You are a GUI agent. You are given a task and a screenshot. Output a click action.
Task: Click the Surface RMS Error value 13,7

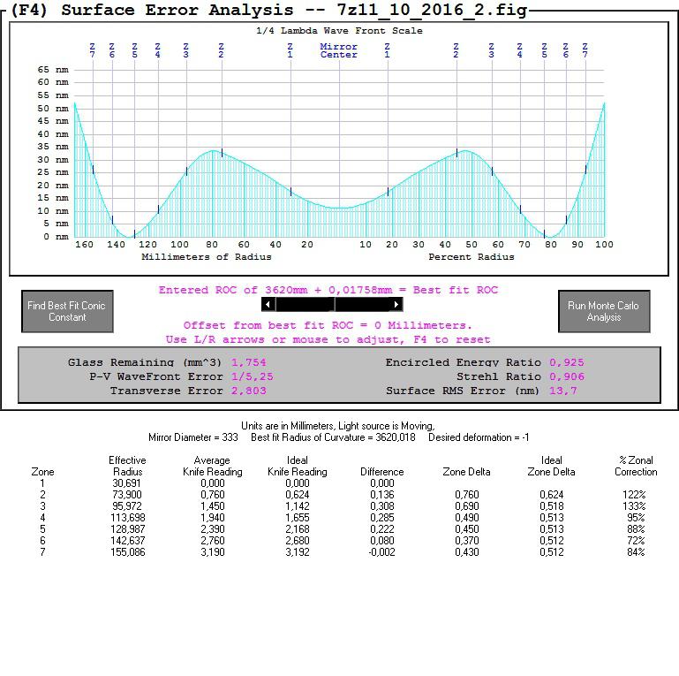563,391
